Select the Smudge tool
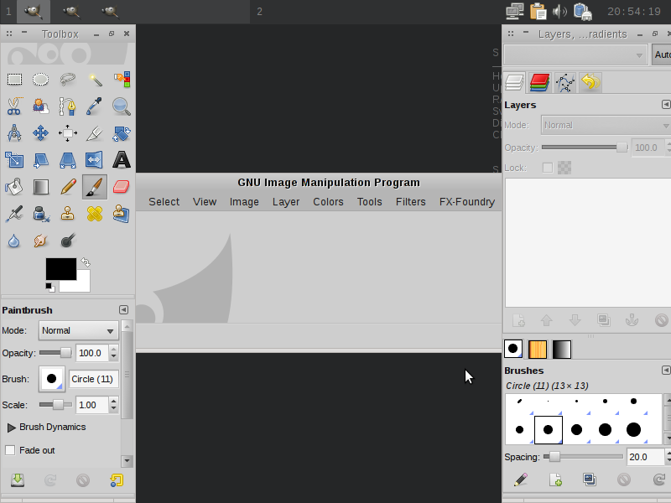671x503 pixels. 40,241
